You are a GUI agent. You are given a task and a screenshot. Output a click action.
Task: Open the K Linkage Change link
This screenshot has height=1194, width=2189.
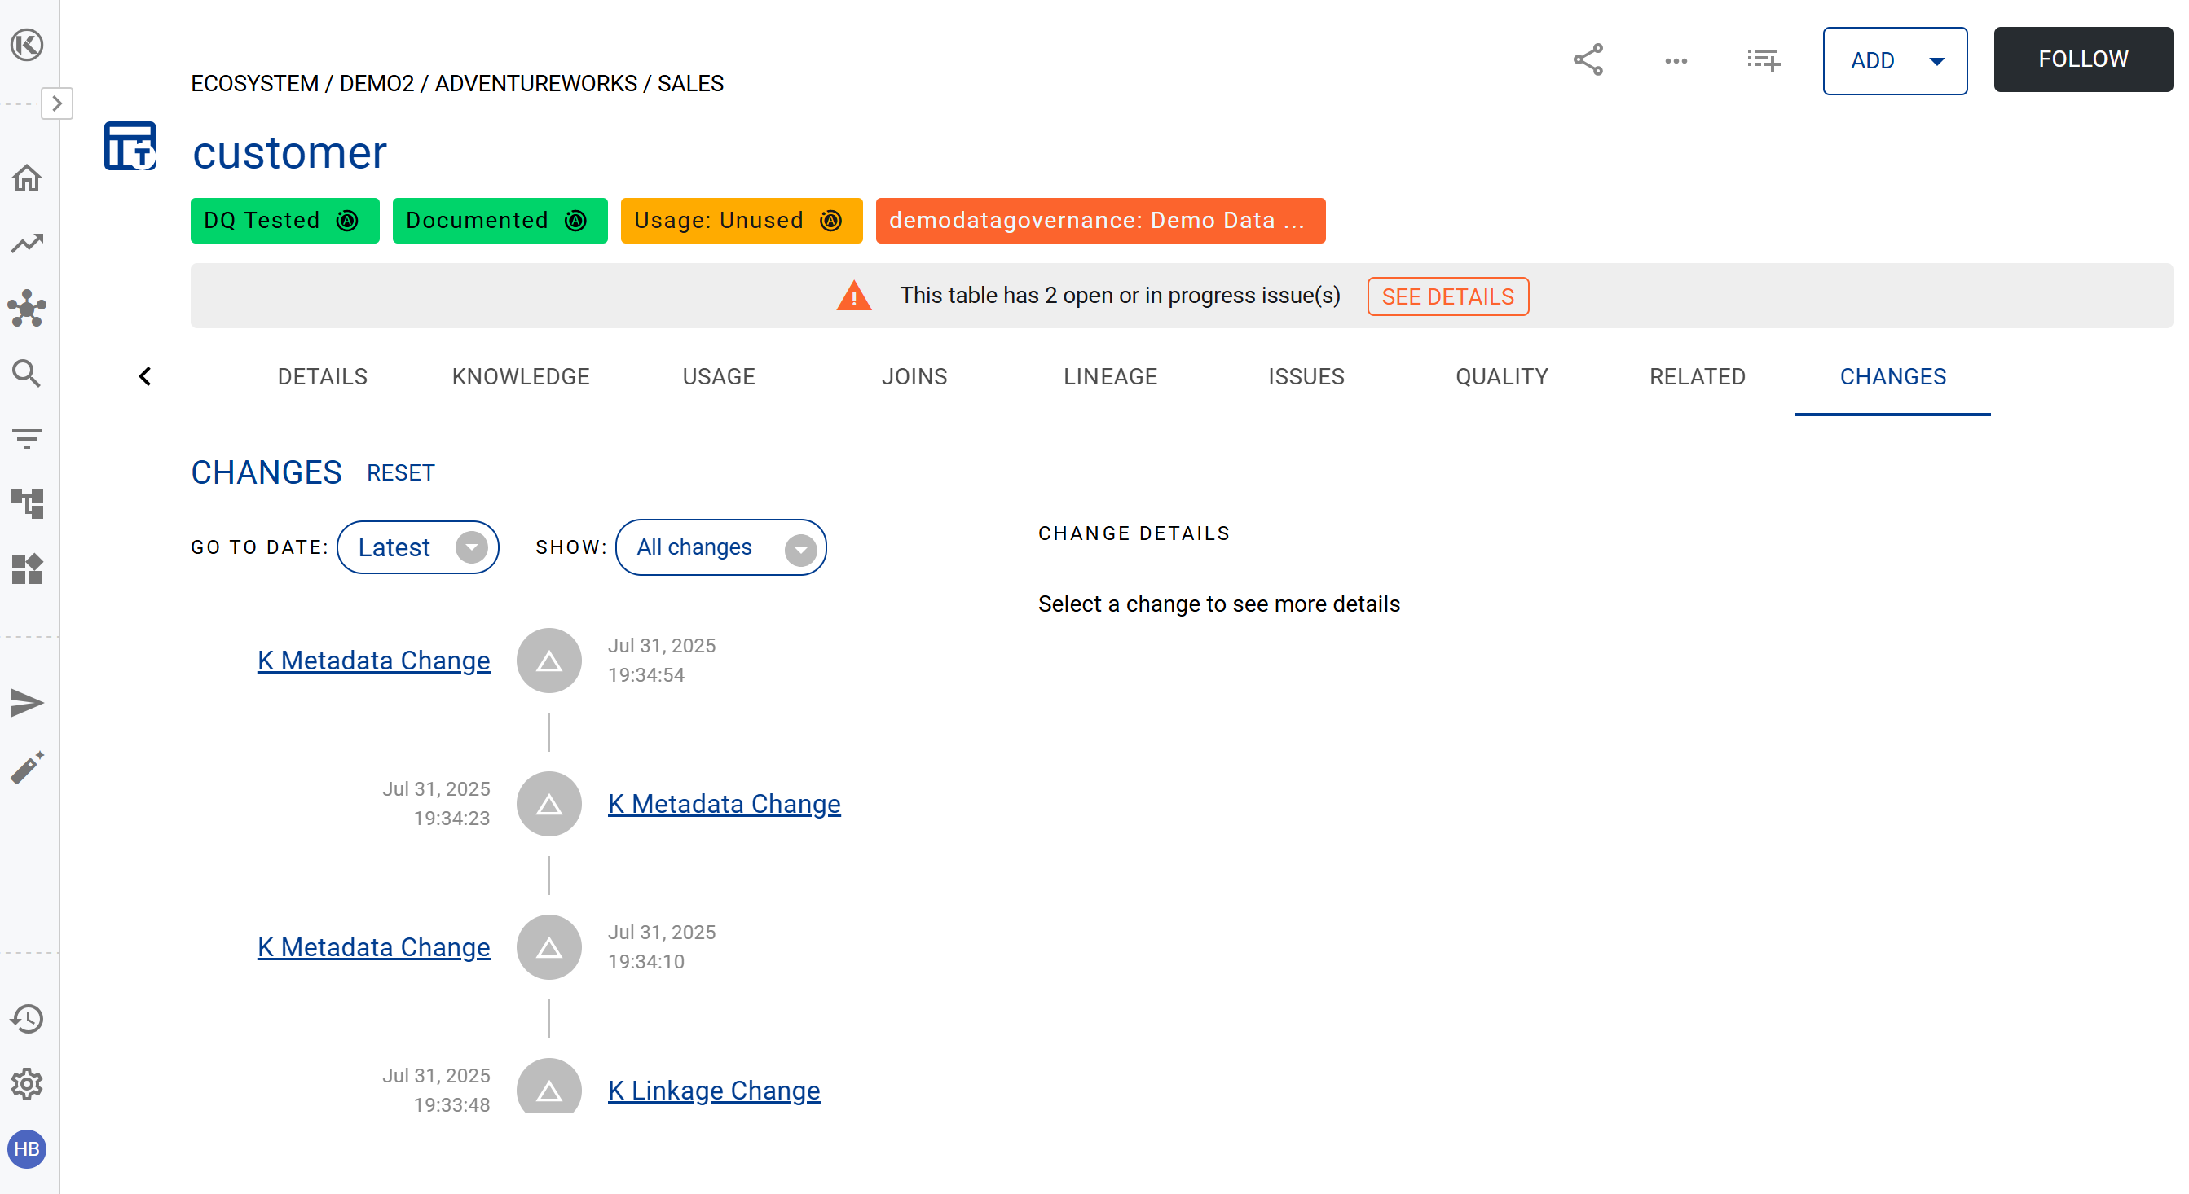coord(714,1091)
